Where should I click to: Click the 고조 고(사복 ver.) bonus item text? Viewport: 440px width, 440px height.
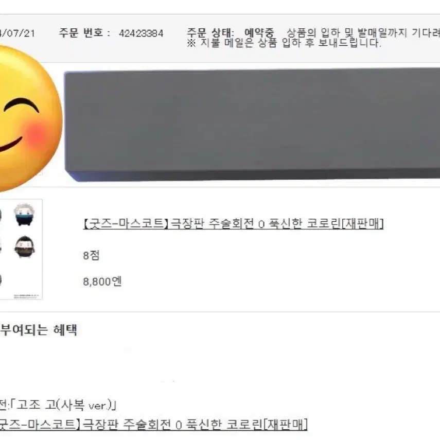[66, 405]
